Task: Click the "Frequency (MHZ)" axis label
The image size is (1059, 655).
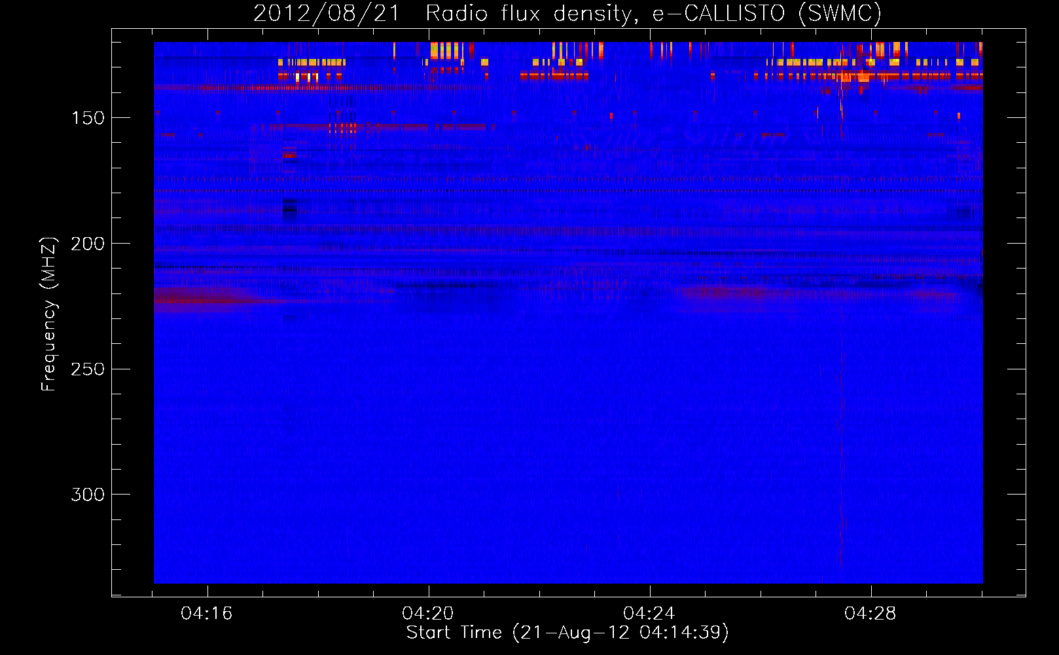Action: point(49,314)
